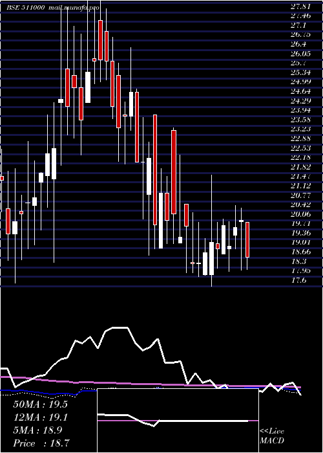
Task: Click the 21.47 price axis label
Action: pyautogui.click(x=300, y=176)
